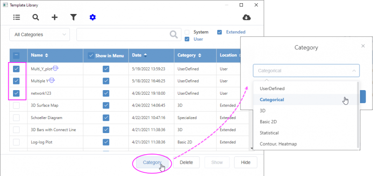Screen dimensions: 373x176
Task: Select the Log-log Plot row checkbox
Action: 16,142
